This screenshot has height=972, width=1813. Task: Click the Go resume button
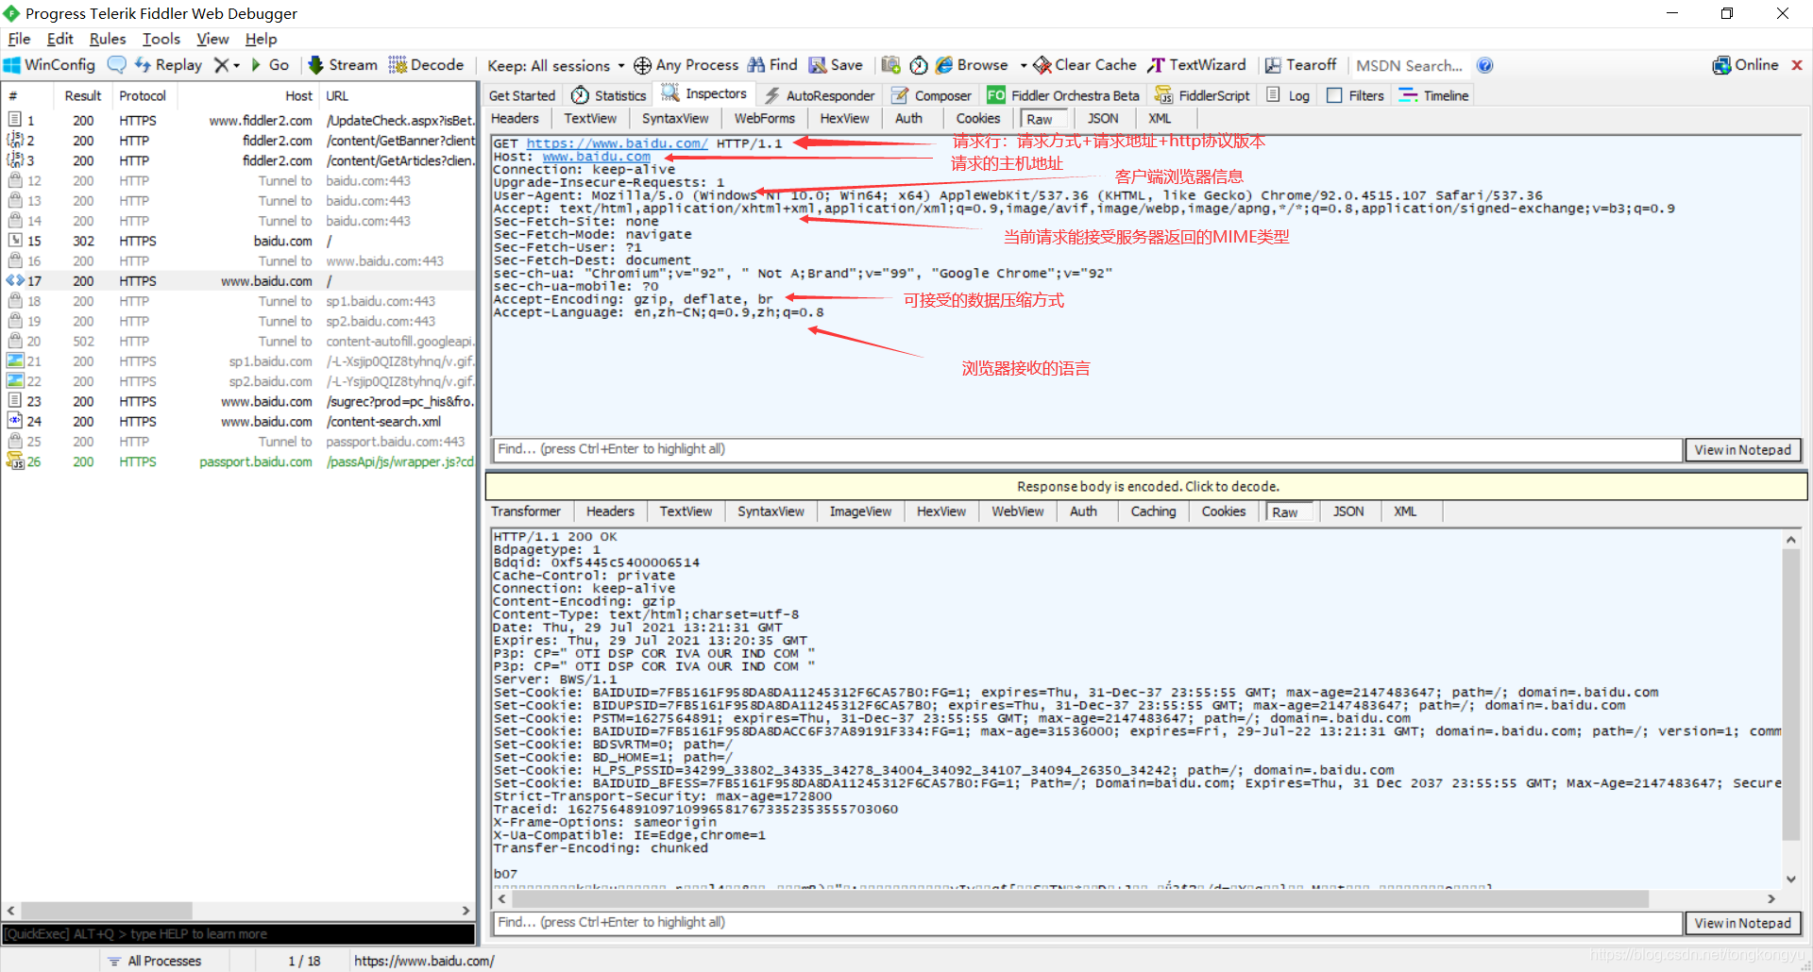270,65
